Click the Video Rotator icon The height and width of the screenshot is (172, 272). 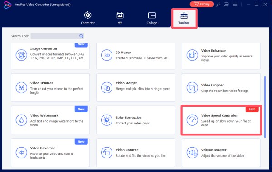click(x=107, y=153)
